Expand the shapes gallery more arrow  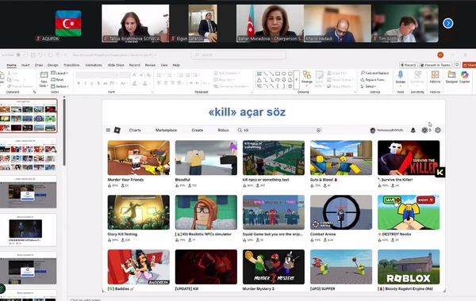click(297, 80)
